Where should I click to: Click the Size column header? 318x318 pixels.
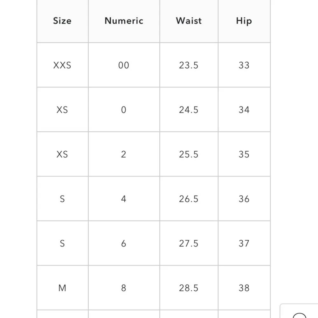(62, 21)
